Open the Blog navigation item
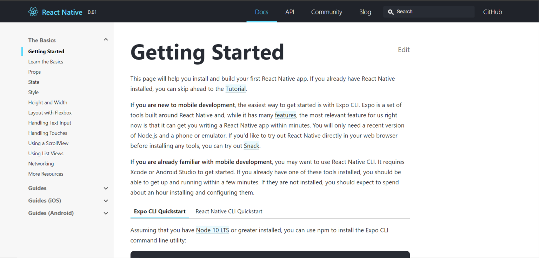This screenshot has height=258, width=539. tap(365, 12)
